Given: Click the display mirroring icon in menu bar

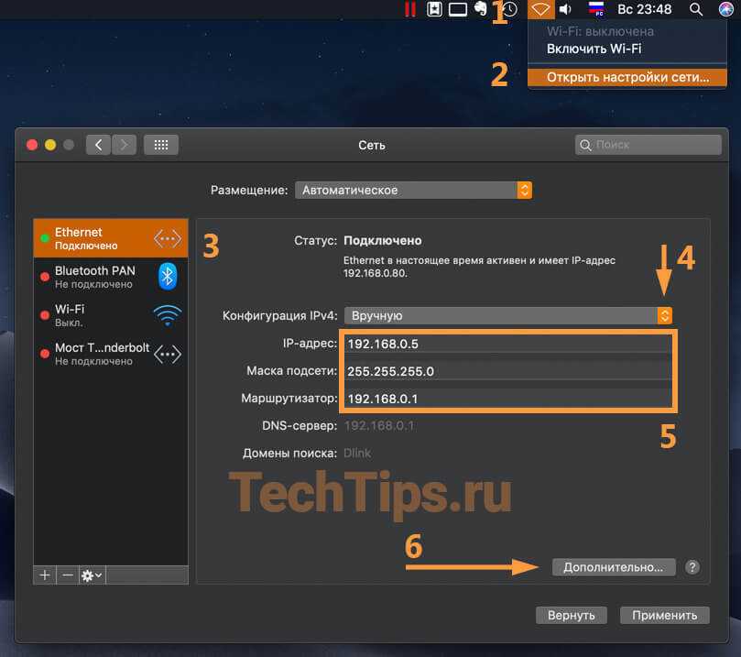Looking at the screenshot, I should (x=457, y=9).
